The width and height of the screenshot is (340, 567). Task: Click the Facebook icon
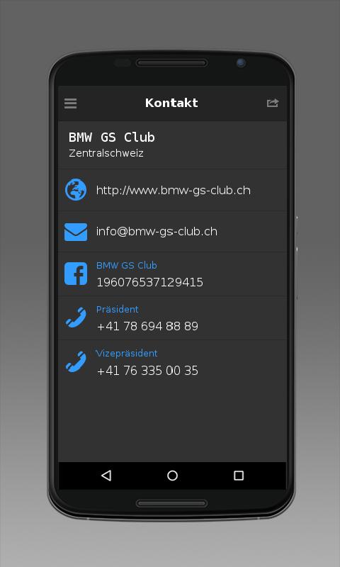(76, 274)
